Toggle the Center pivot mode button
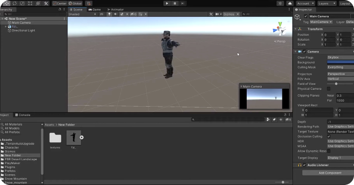Image resolution: width=354 pixels, height=185 pixels. pos(60,3)
